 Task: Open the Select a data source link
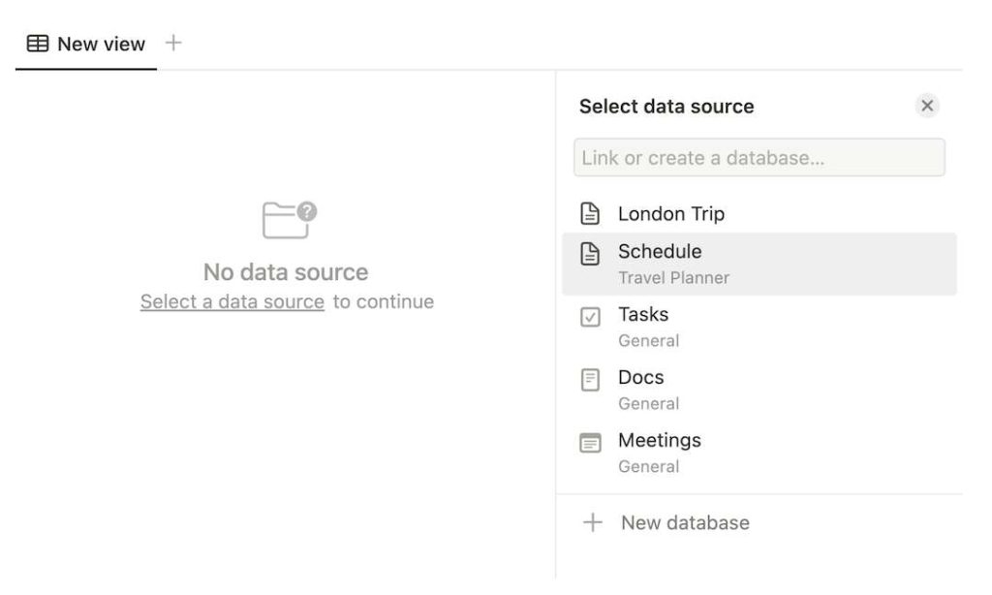tap(232, 301)
